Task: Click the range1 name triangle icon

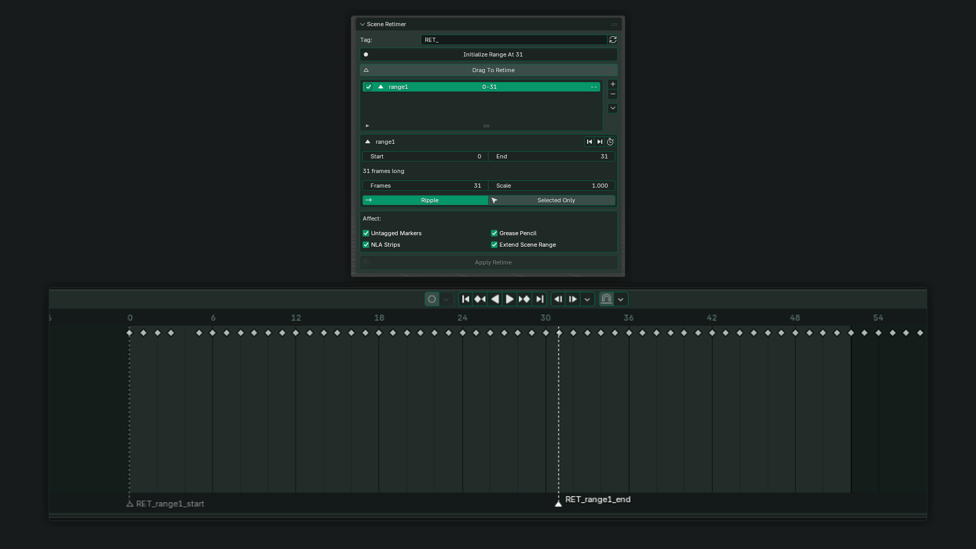Action: tap(368, 142)
